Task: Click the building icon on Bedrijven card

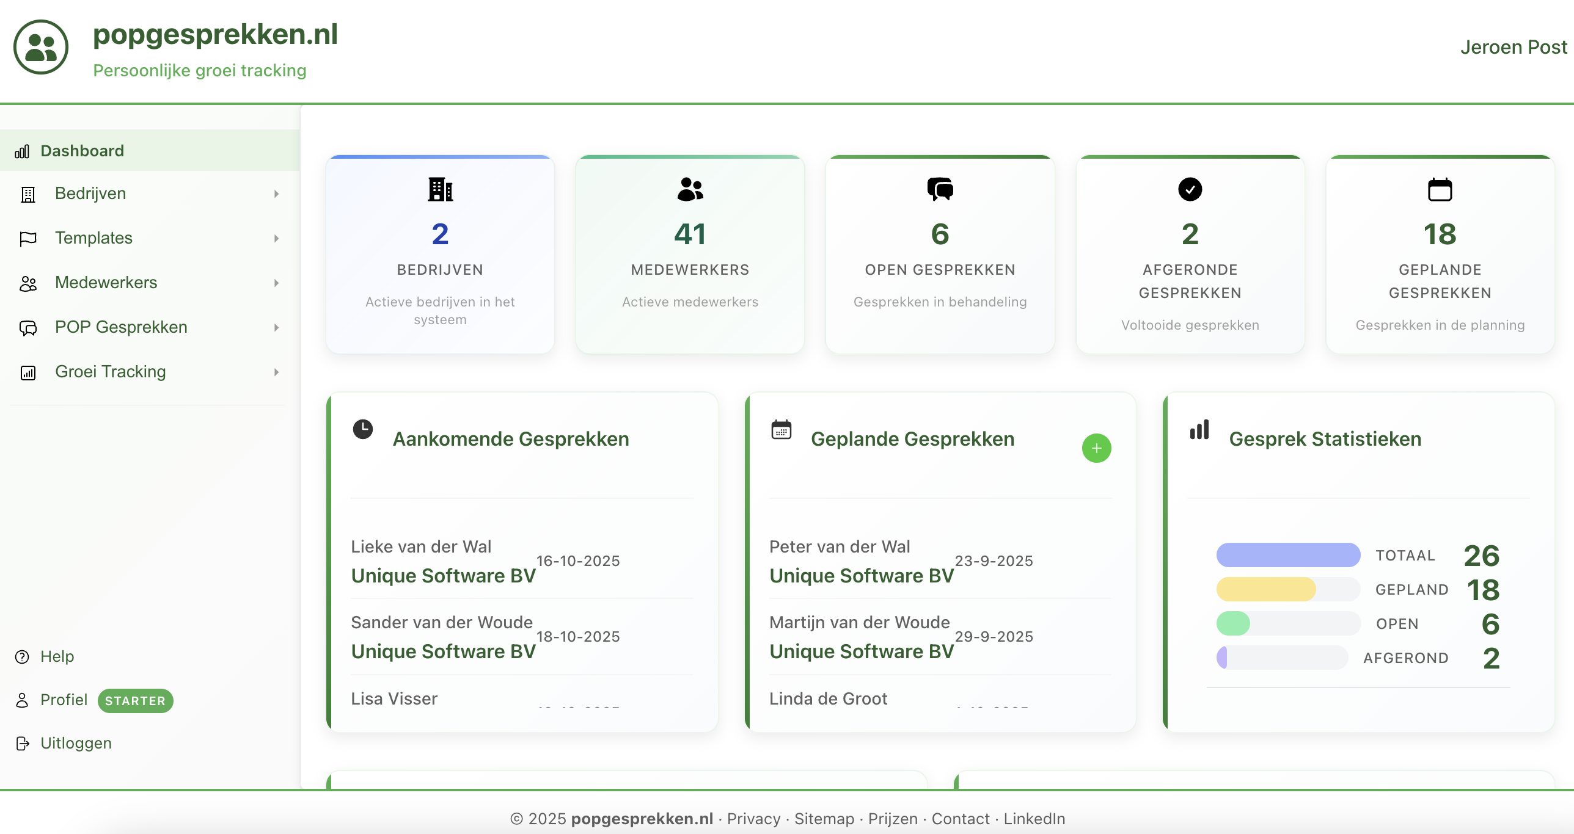Action: [x=440, y=189]
